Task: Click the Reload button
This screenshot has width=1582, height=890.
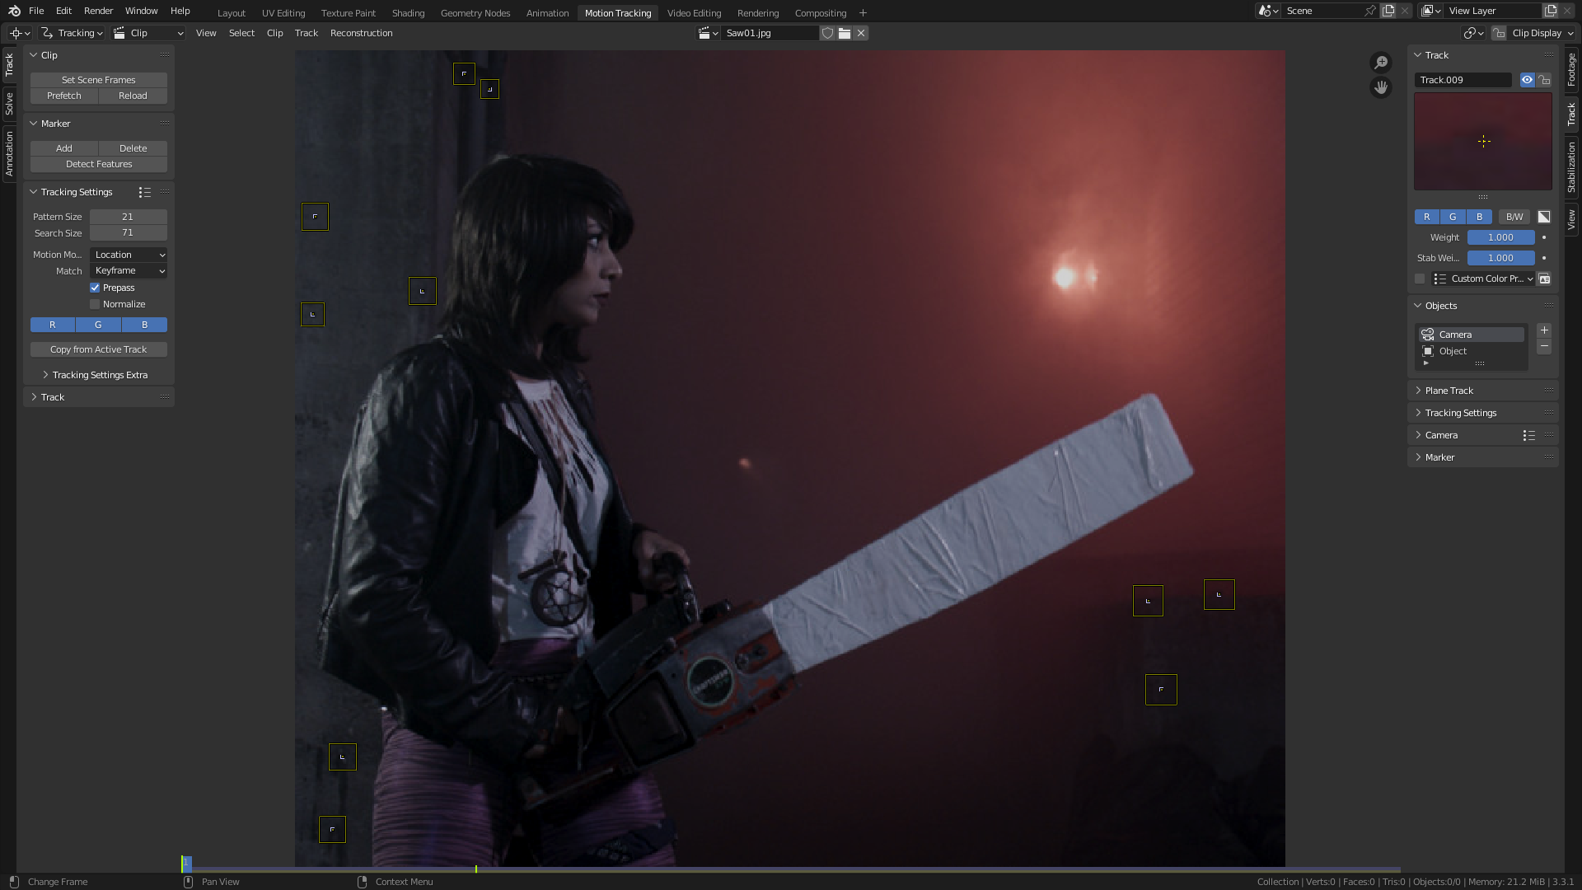Action: tap(133, 96)
